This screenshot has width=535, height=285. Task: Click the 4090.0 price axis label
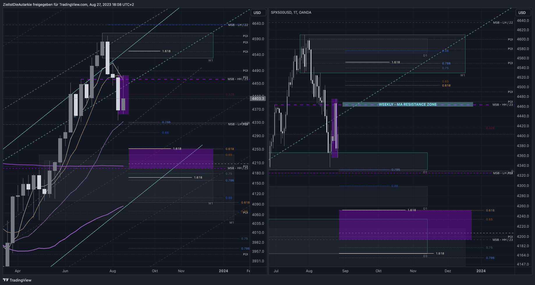[x=258, y=204]
